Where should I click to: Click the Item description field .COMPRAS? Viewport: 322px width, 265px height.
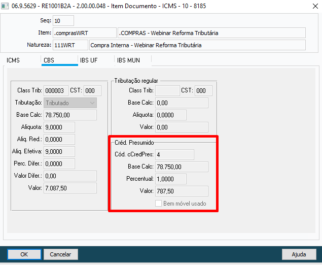point(211,33)
